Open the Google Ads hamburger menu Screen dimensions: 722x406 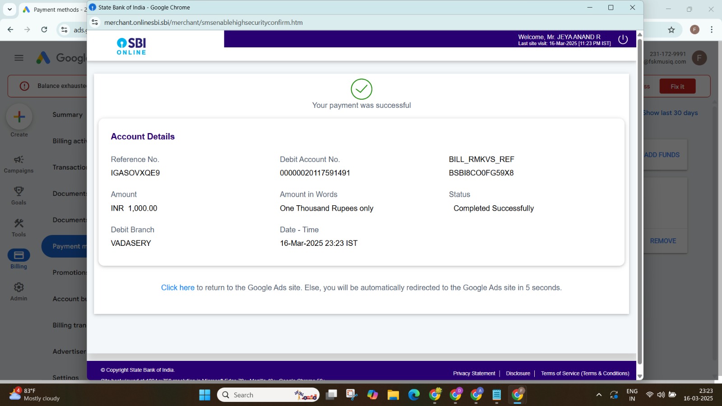(x=19, y=58)
